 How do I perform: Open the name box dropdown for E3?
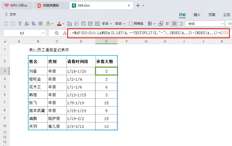(x=43, y=33)
